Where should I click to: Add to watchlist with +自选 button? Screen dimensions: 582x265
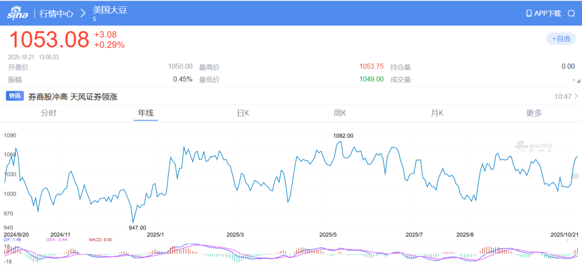pos(561,39)
